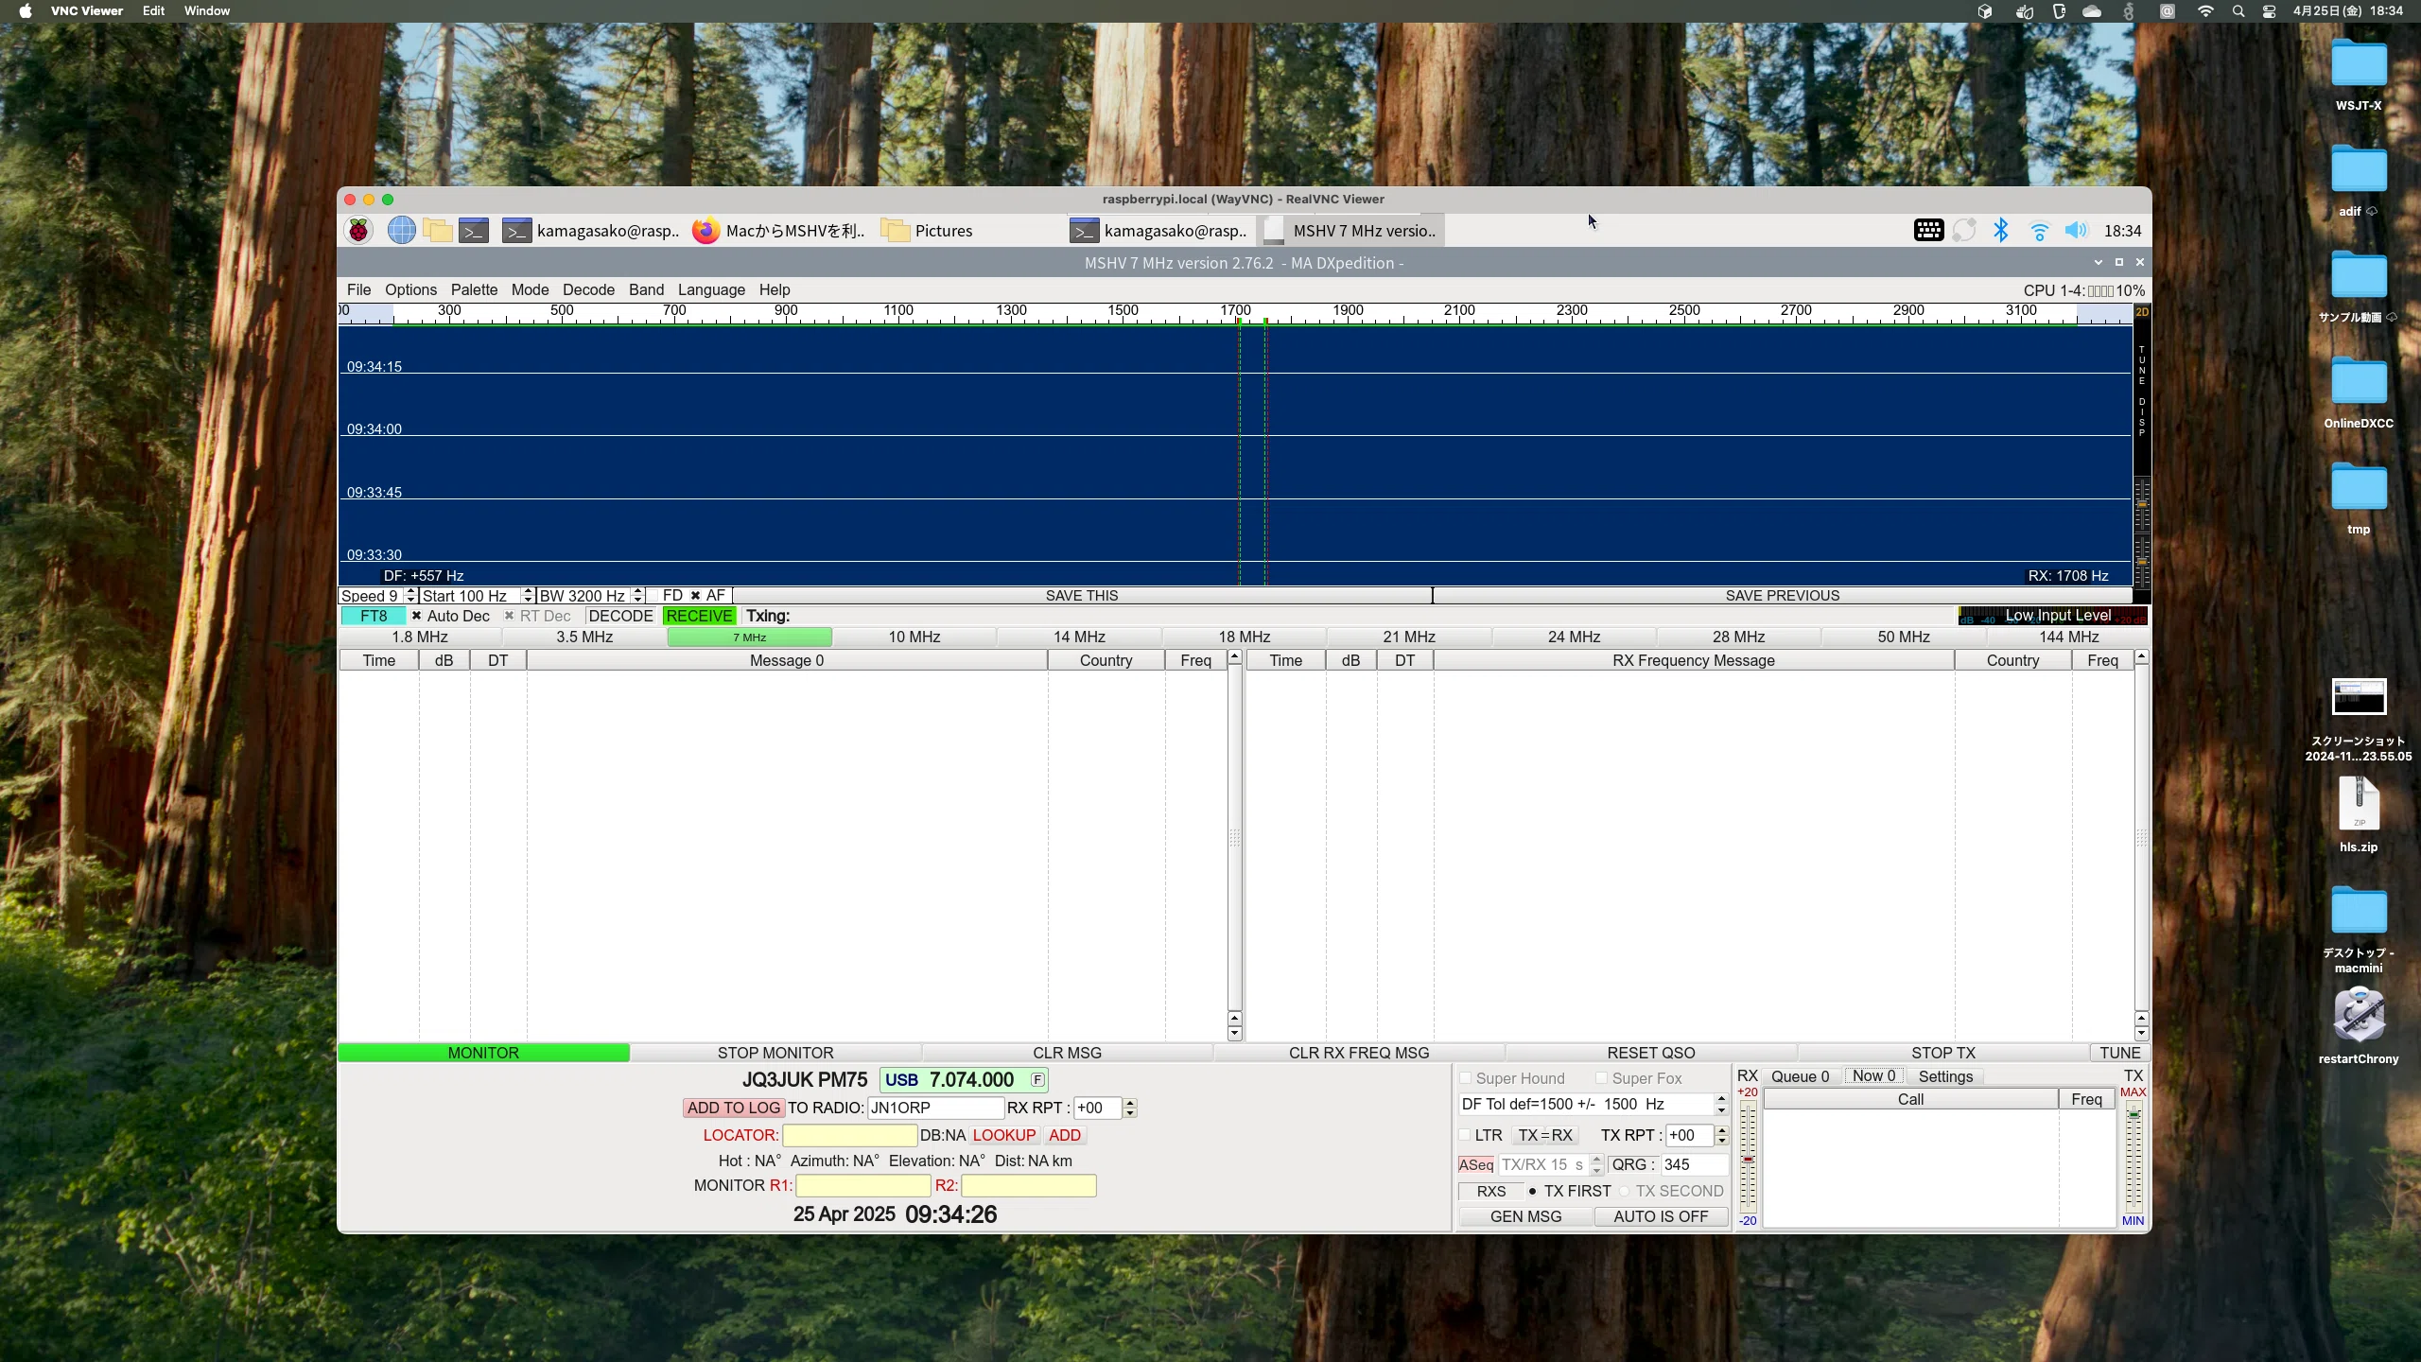Open the Decode menu
Viewport: 2421px width, 1362px height.
tap(588, 289)
